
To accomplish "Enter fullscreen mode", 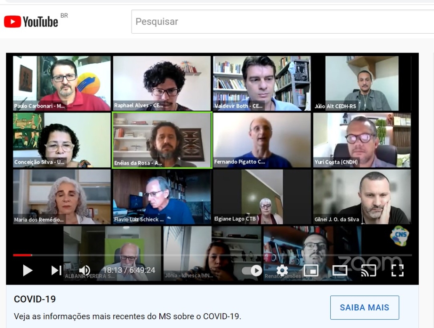I will (x=397, y=270).
